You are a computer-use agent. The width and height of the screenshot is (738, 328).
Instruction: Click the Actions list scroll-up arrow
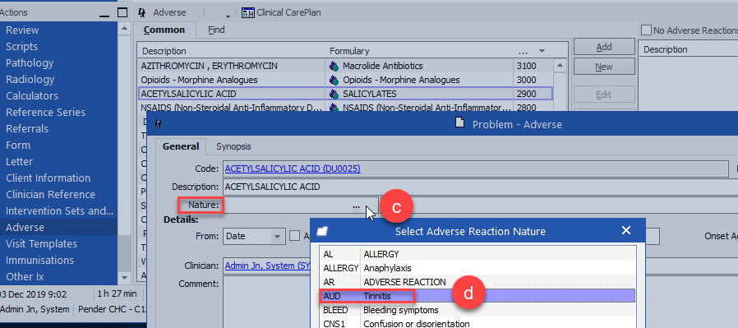tap(124, 29)
